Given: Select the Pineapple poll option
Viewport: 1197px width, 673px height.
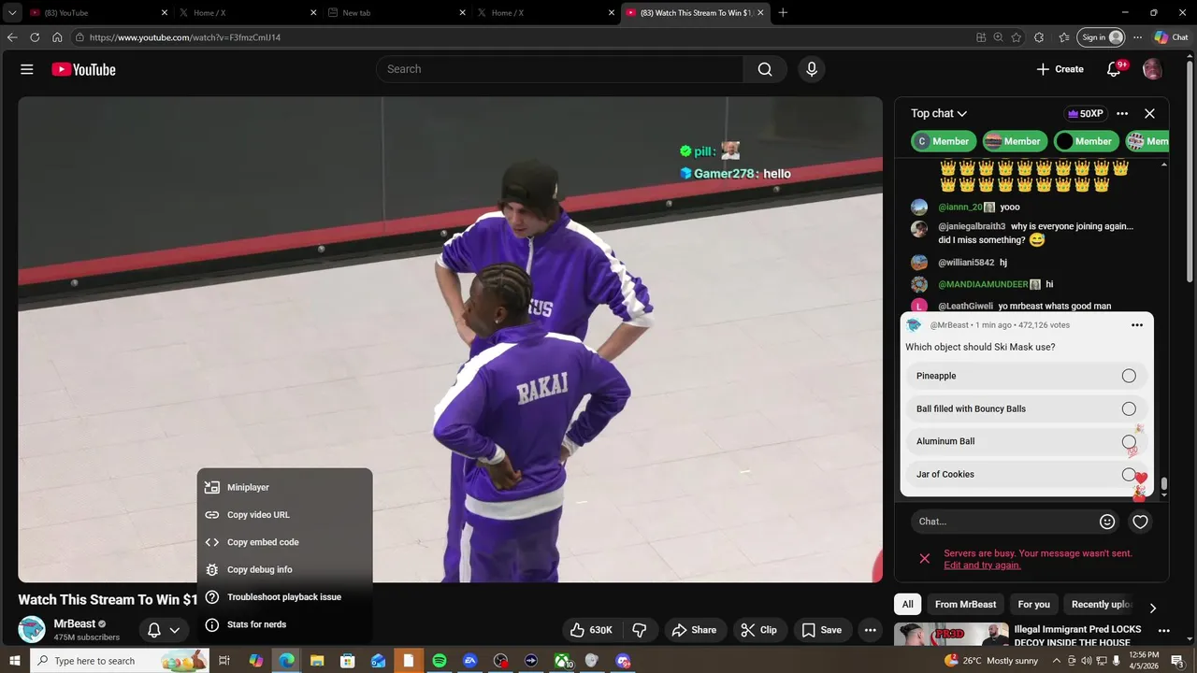Looking at the screenshot, I should pyautogui.click(x=1026, y=376).
